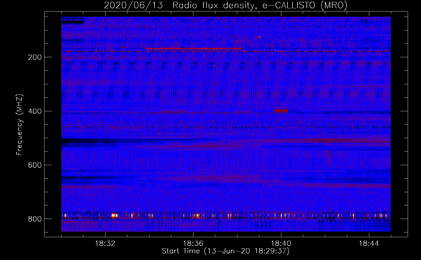The height and width of the screenshot is (260, 421).
Task: Click the 800 frequency tick label
Action: [x=35, y=219]
